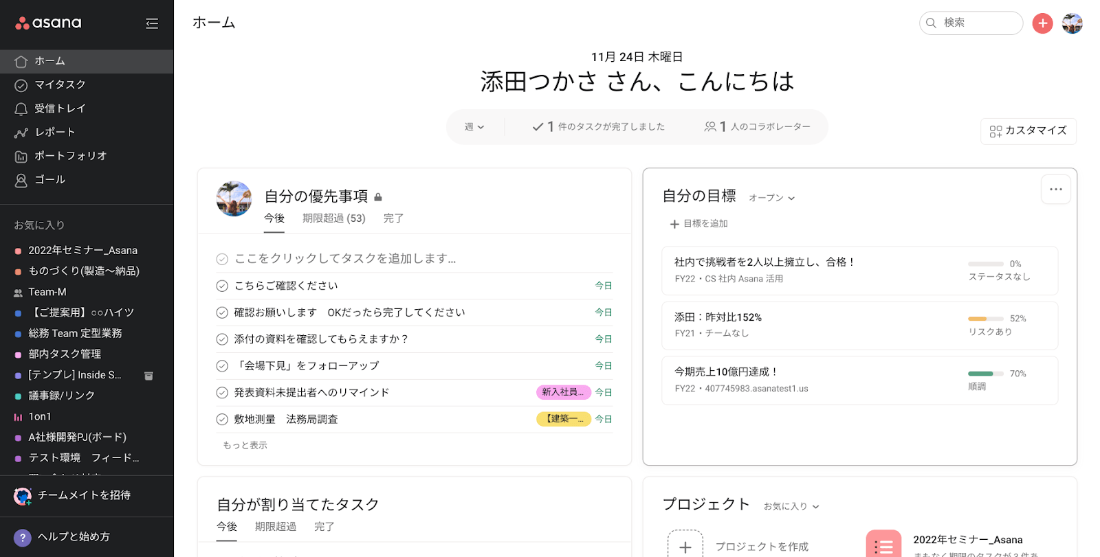The image size is (1100, 557).
Task: Click the 【建築ー tag on 敷地測量 task
Action: tap(563, 419)
